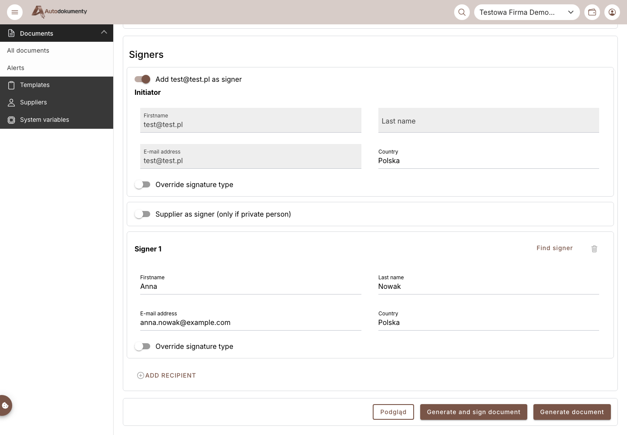Click the Signer 1 Firstname field
Viewport: 627px width, 435px height.
point(251,282)
